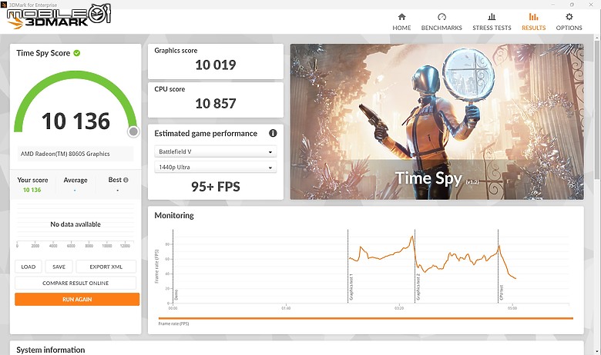Image resolution: width=601 pixels, height=355 pixels.
Task: Open the Benchmarks tab
Action: pyautogui.click(x=442, y=22)
